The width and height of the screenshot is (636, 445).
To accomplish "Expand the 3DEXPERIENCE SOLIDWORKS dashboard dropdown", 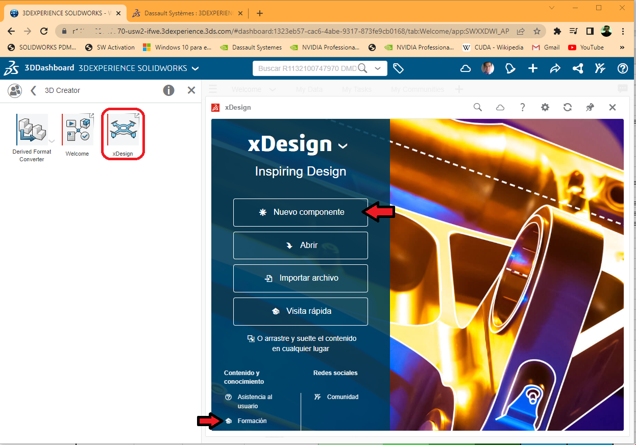I will coord(195,68).
